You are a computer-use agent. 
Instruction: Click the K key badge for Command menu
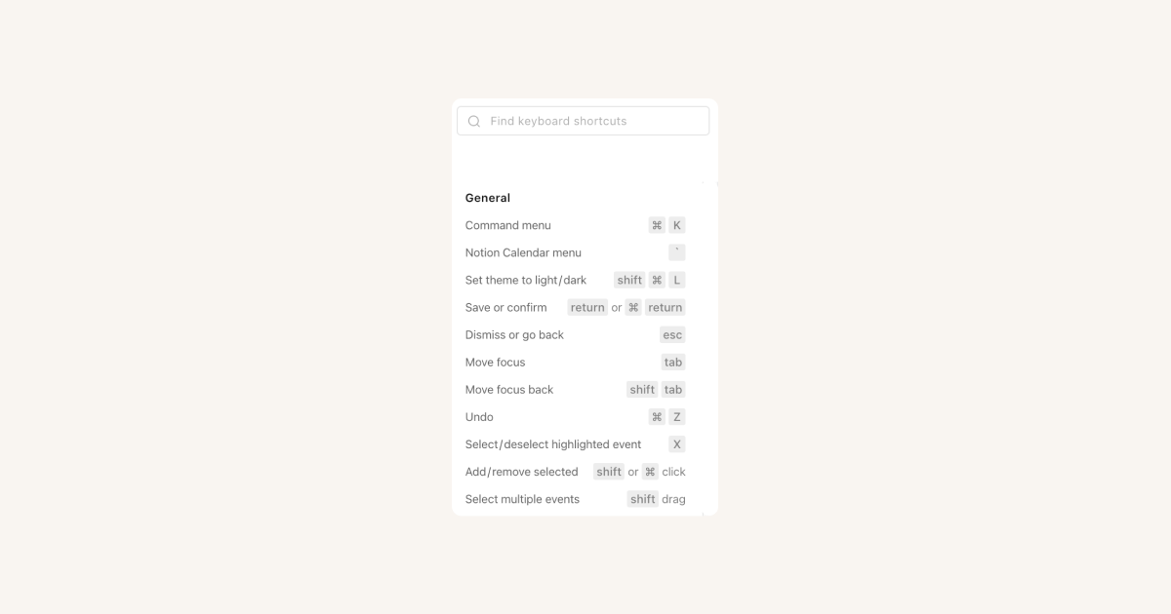click(677, 225)
